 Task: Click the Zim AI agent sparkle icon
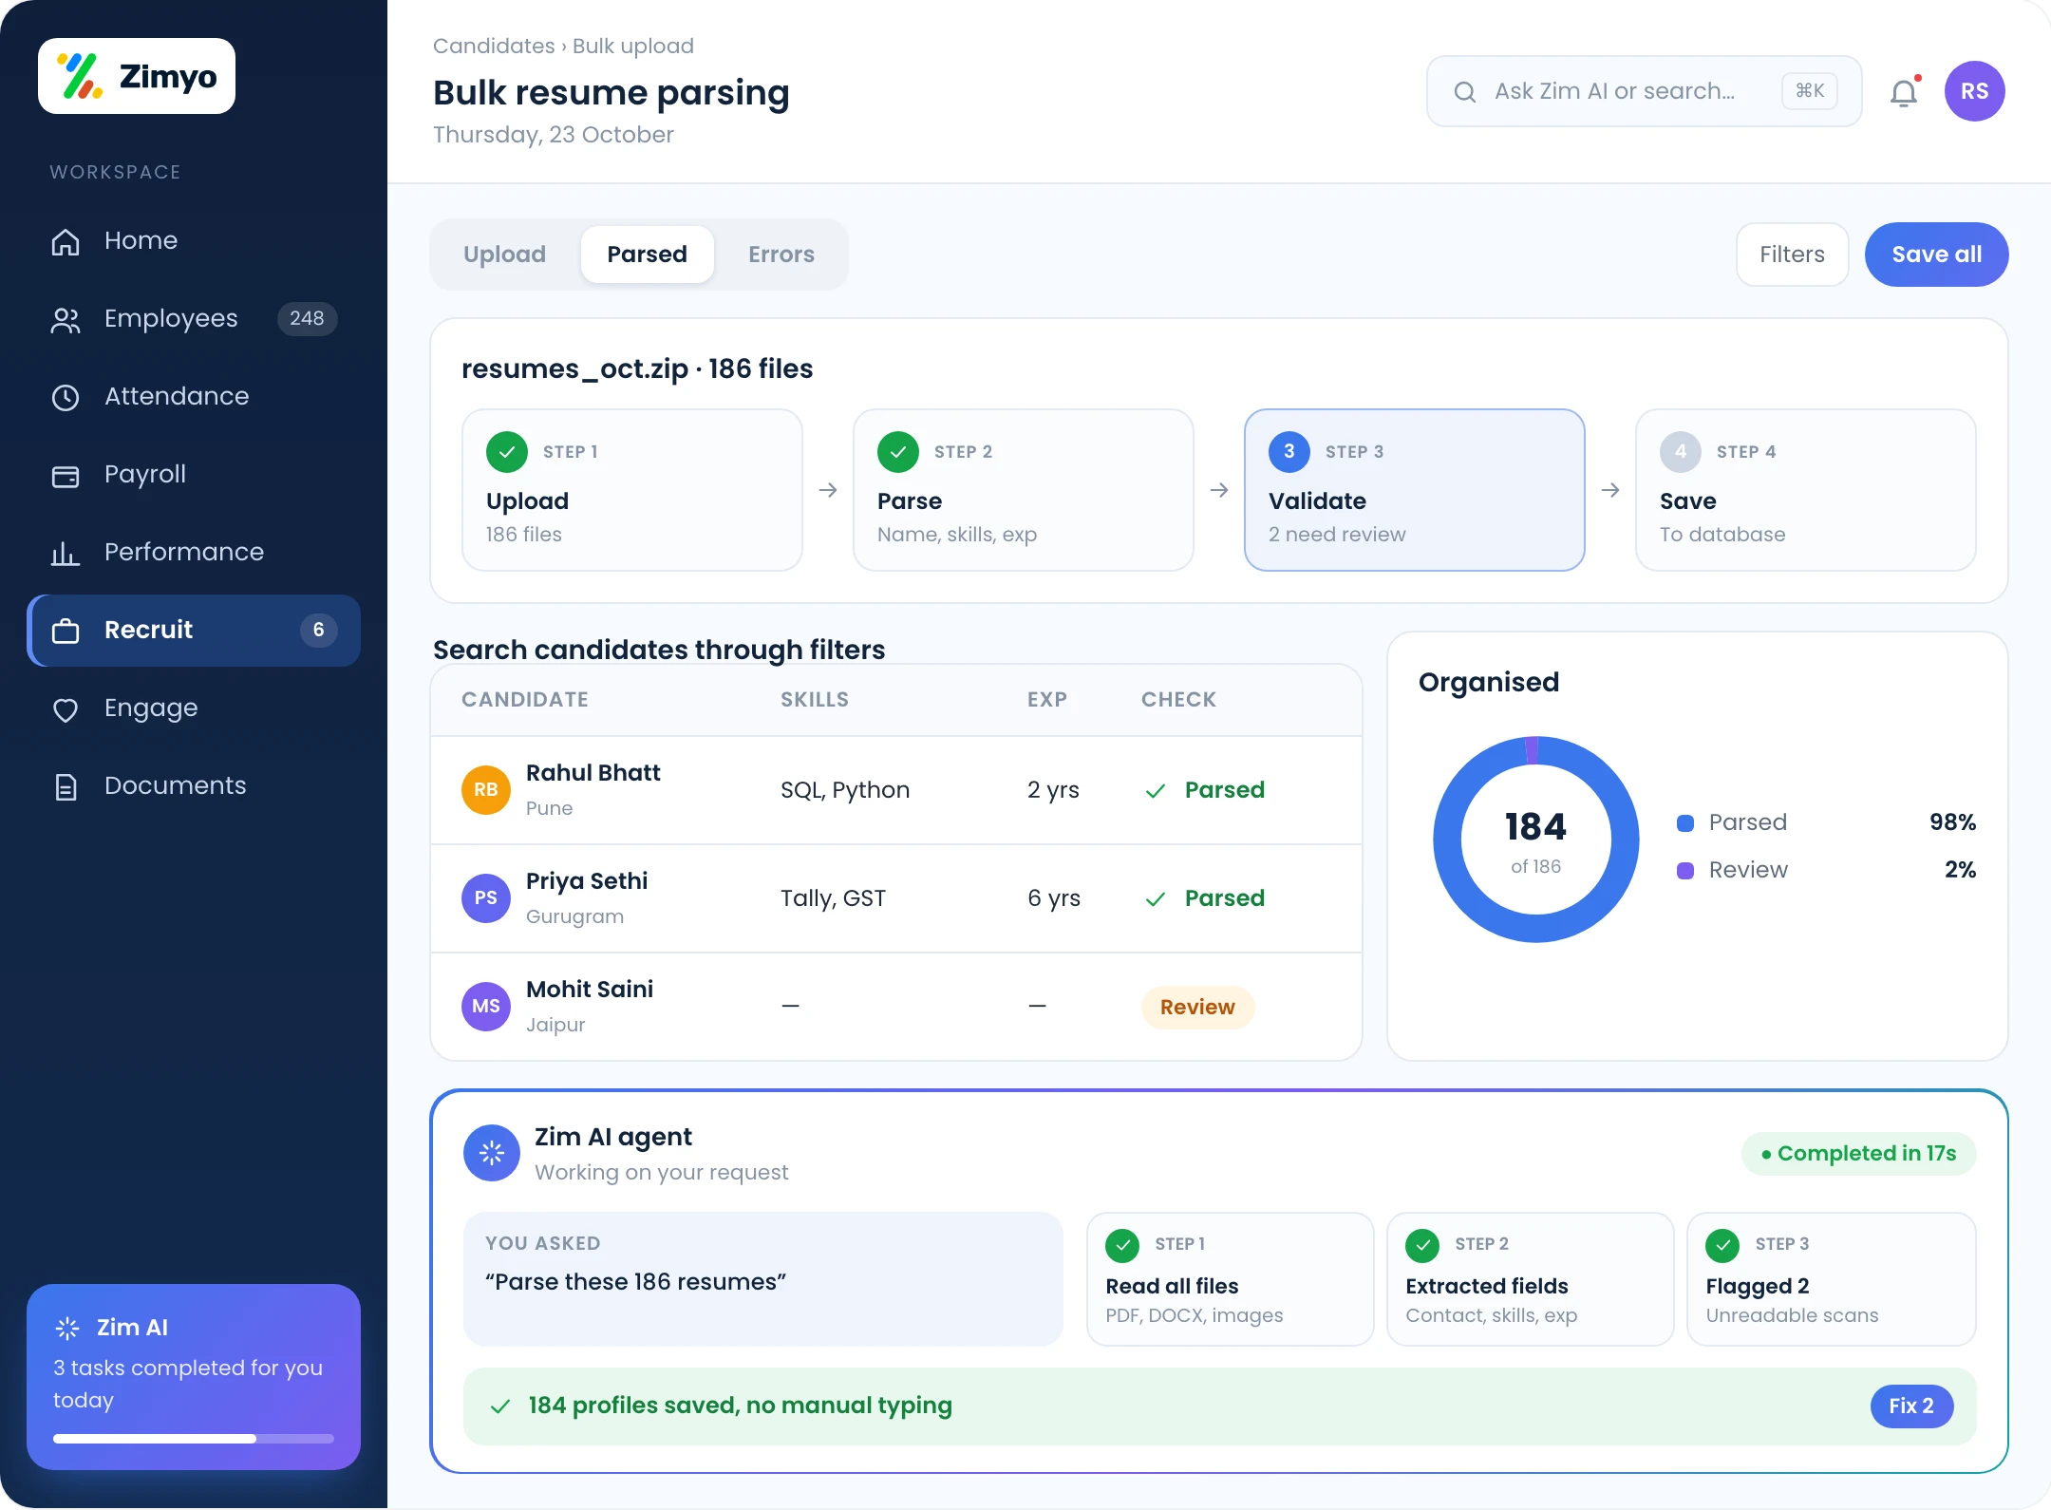492,1153
